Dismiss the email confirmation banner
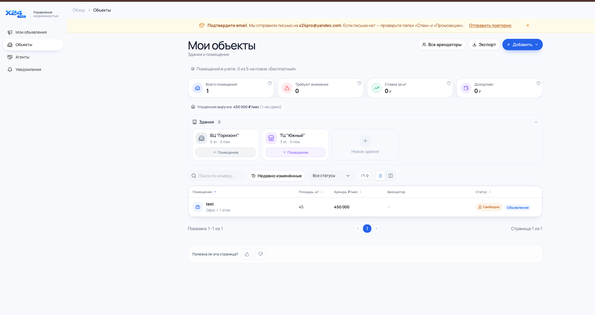This screenshot has width=595, height=315. tap(528, 25)
